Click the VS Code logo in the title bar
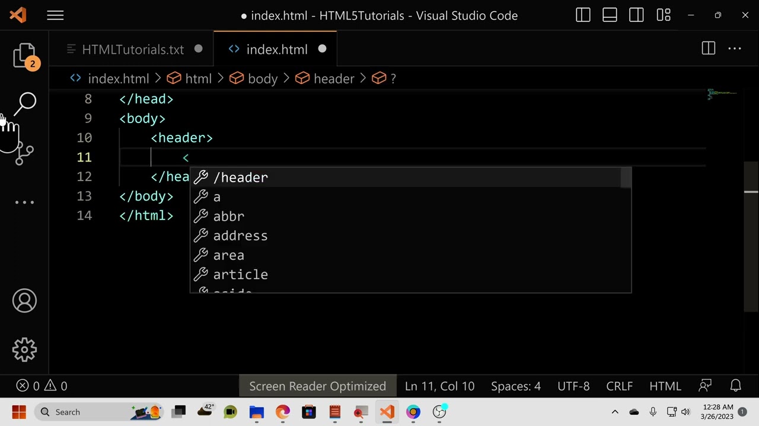The image size is (759, 426). (x=18, y=15)
